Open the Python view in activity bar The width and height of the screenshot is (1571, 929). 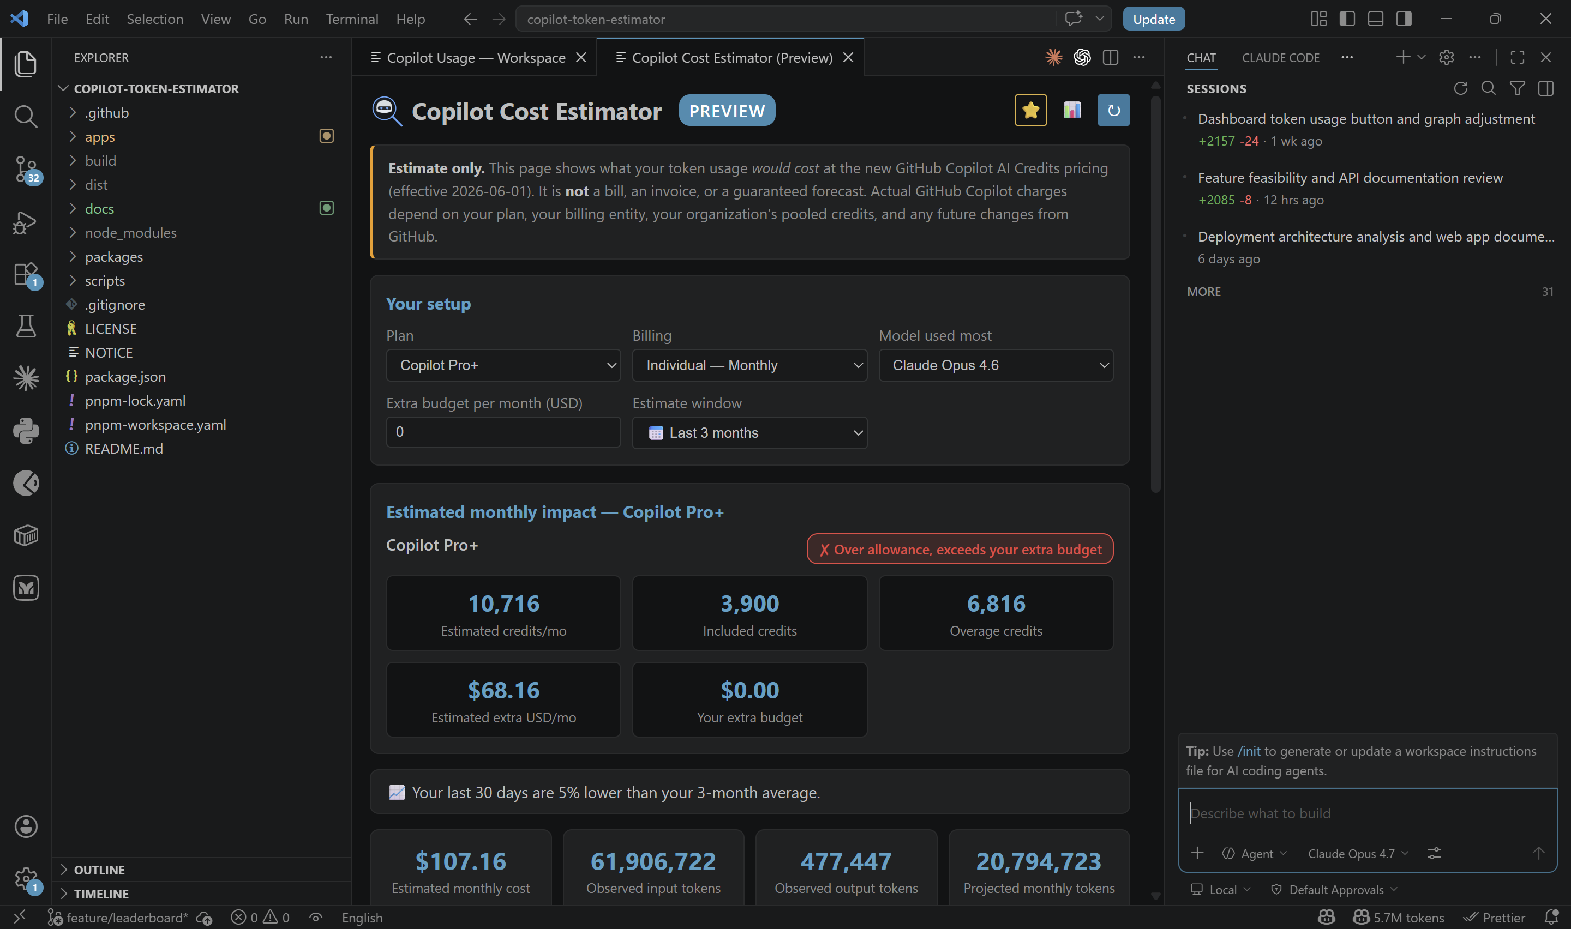click(25, 431)
